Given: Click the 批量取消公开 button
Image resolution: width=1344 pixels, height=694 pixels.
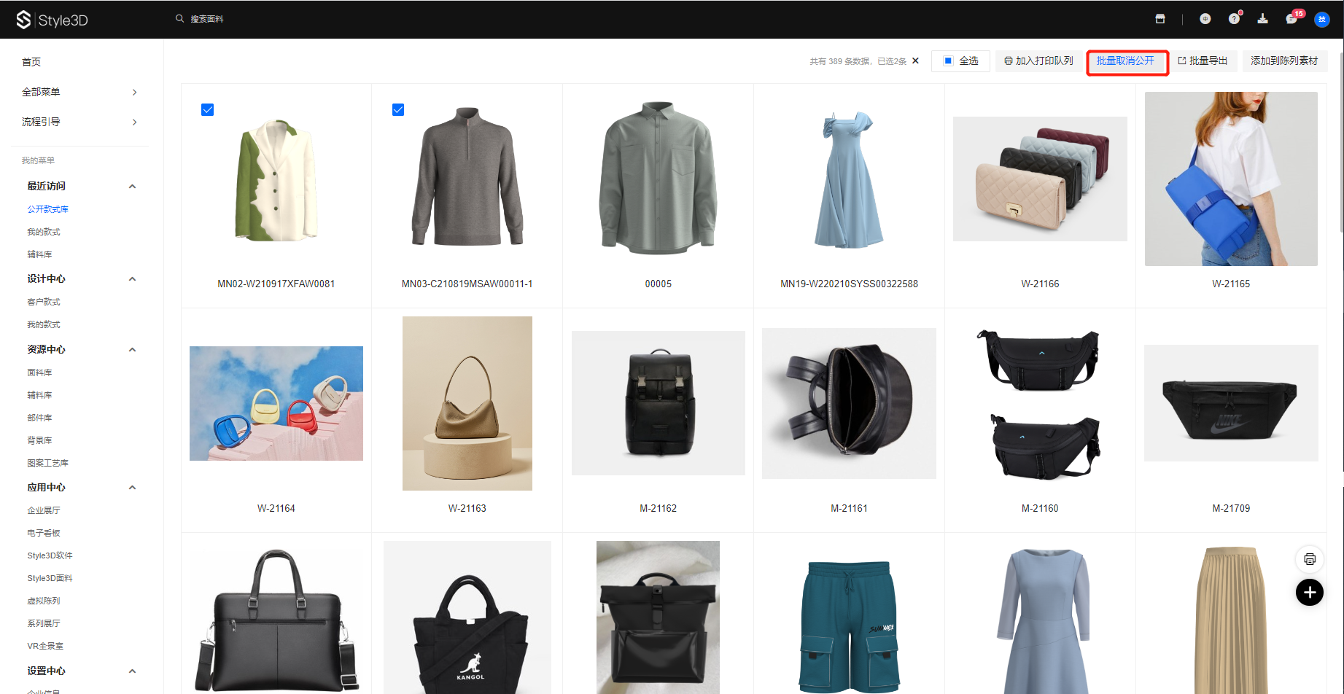Looking at the screenshot, I should [x=1127, y=61].
